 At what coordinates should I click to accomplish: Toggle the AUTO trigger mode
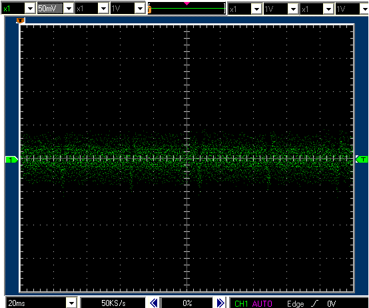click(262, 303)
